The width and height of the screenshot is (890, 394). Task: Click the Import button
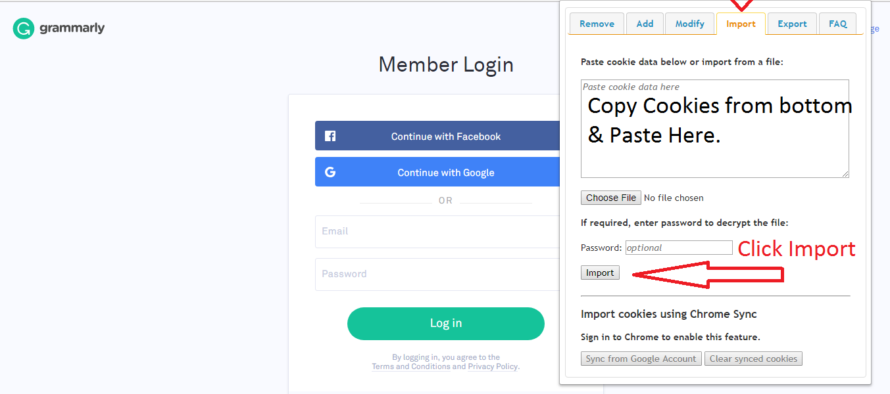pos(600,273)
